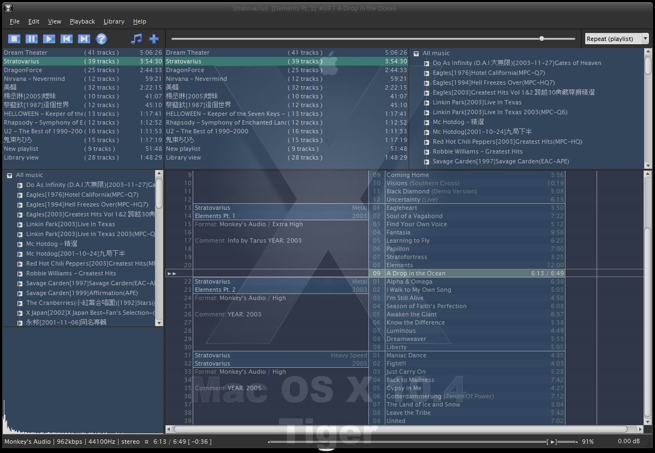The image size is (655, 453).
Task: Click the Heavy Speed genre label
Action: 349,355
